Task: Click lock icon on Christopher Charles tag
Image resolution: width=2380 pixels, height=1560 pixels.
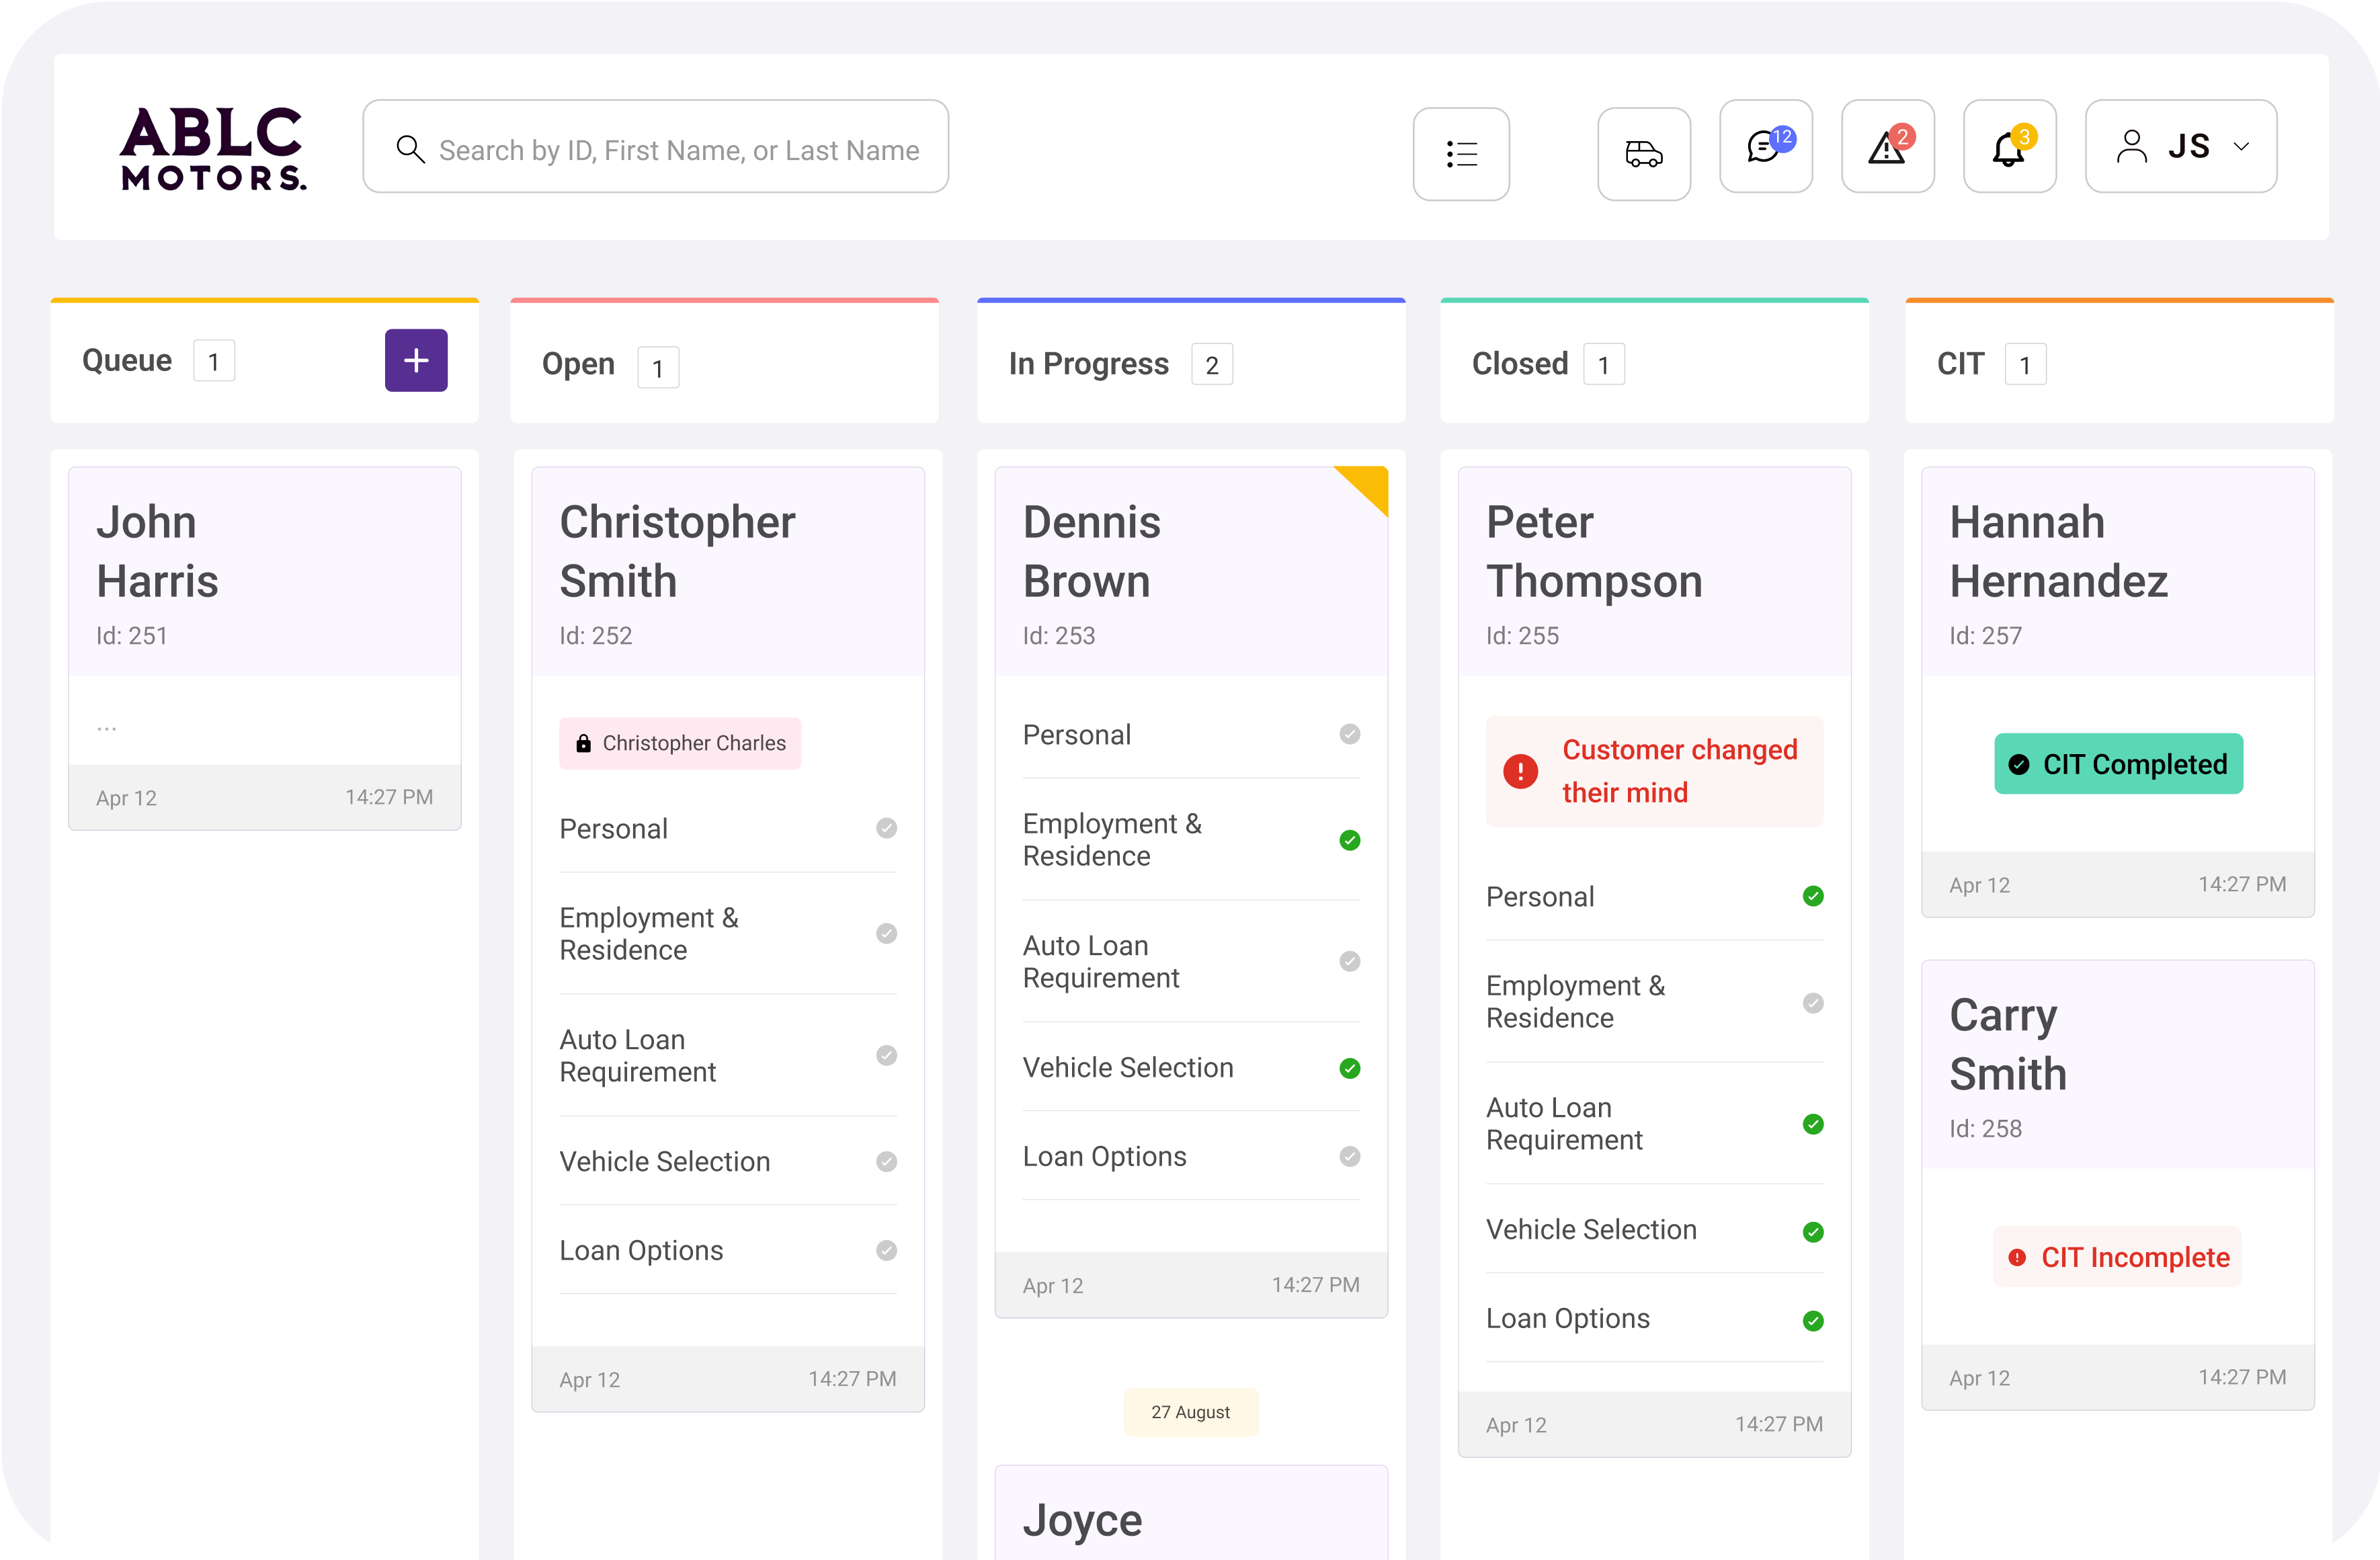Action: [x=584, y=743]
